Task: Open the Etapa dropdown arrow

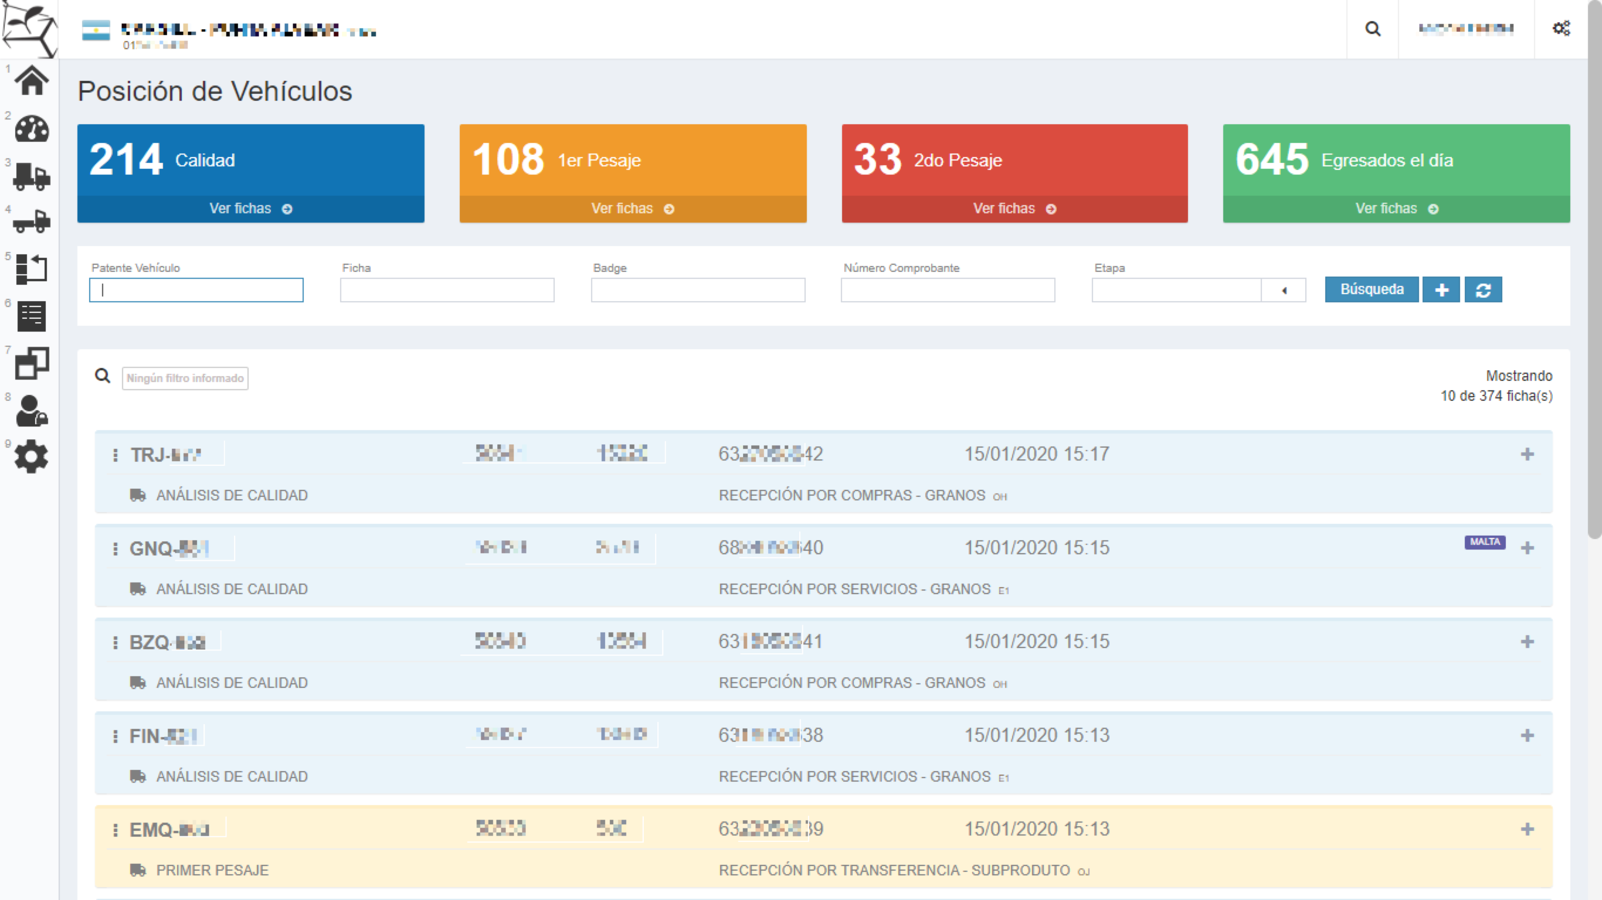Action: [1283, 290]
